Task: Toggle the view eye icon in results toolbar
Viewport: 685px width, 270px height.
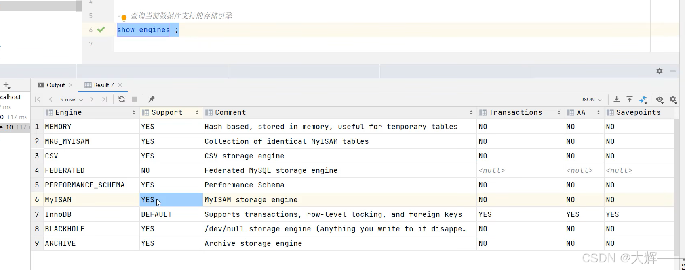Action: (x=660, y=99)
